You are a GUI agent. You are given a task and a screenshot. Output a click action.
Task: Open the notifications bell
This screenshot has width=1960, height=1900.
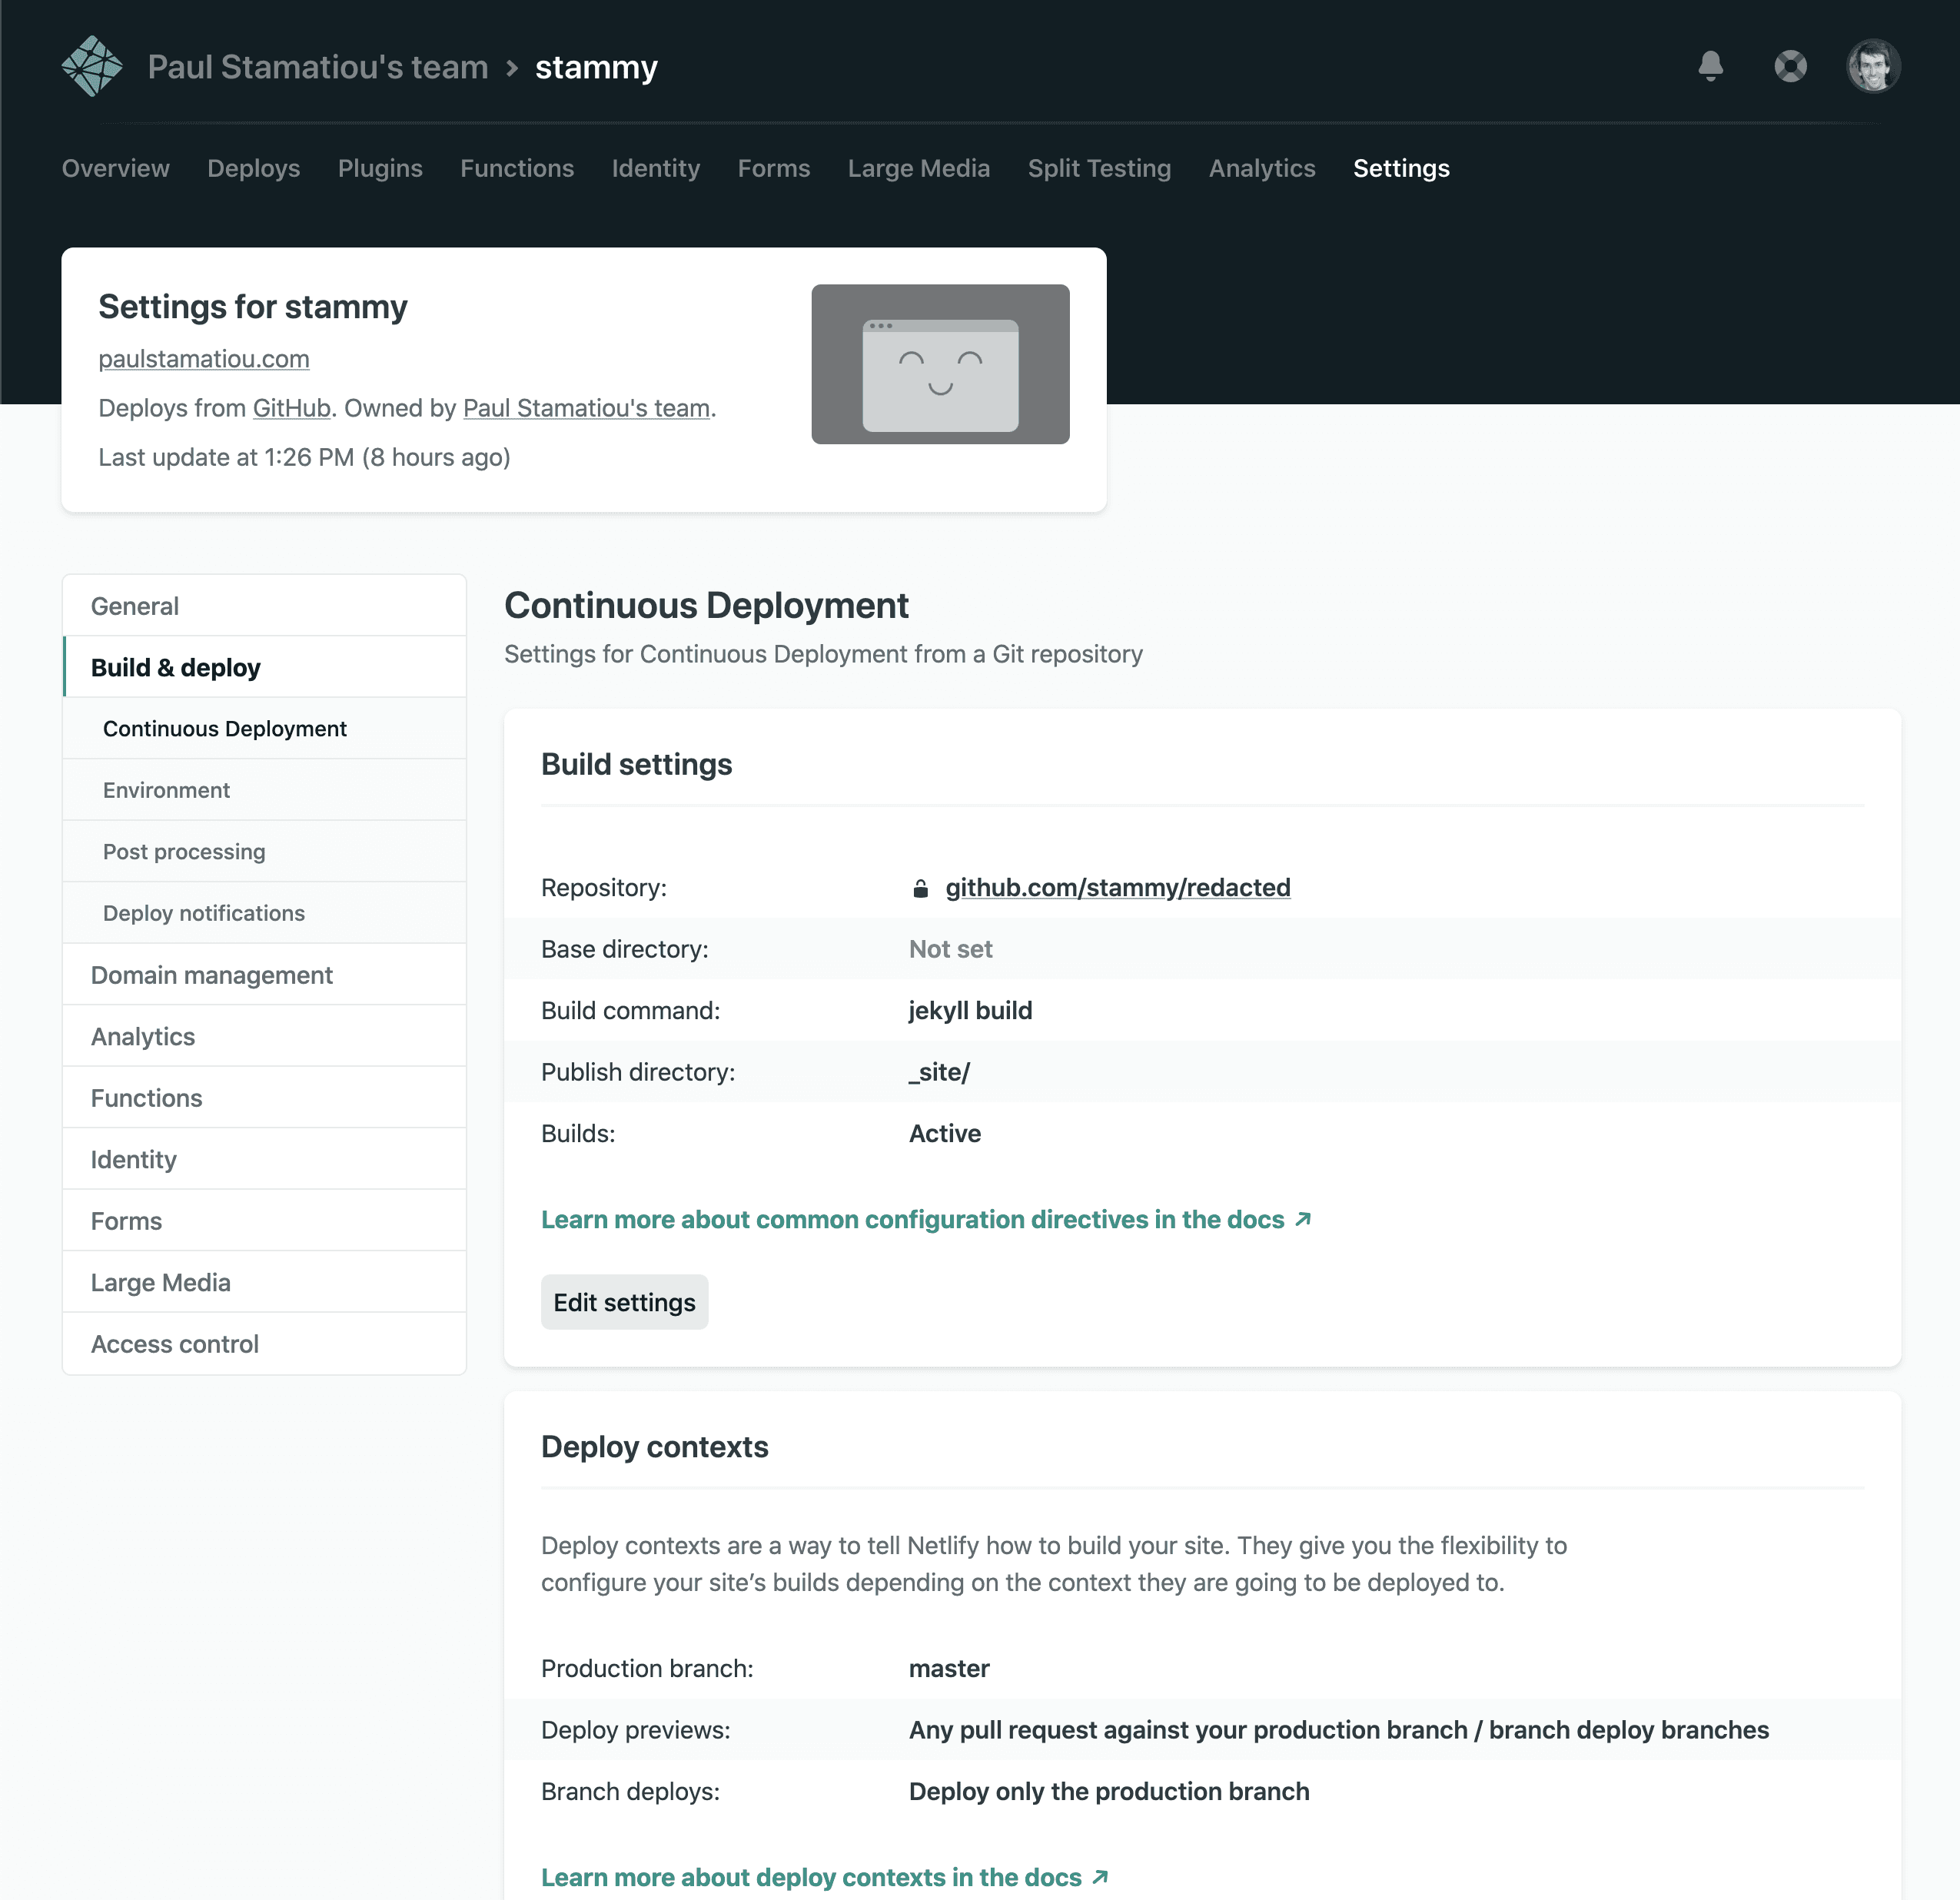1711,66
